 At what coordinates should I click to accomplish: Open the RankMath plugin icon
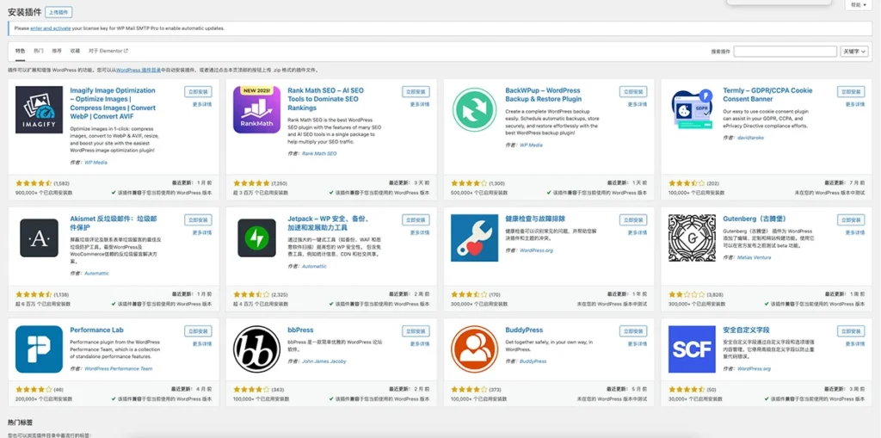(256, 109)
